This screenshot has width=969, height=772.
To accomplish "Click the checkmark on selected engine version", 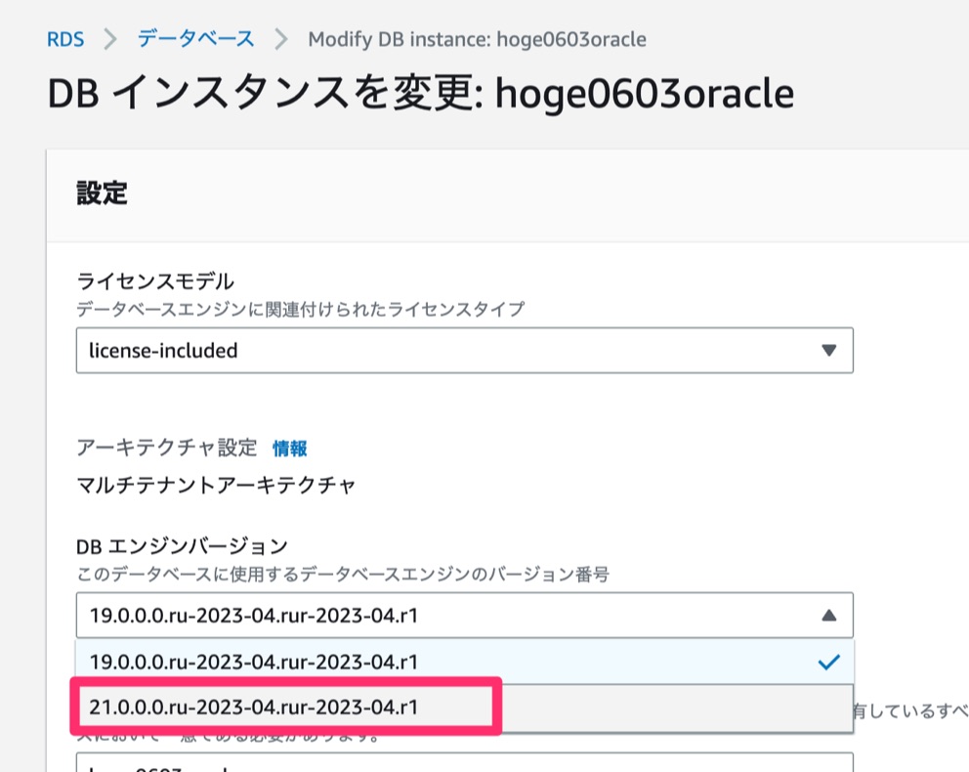I will pyautogui.click(x=828, y=662).
